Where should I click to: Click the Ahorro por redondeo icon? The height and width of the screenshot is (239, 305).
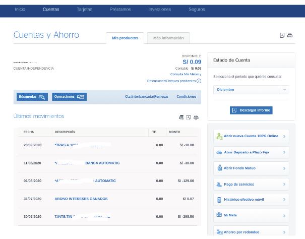coord(219,232)
